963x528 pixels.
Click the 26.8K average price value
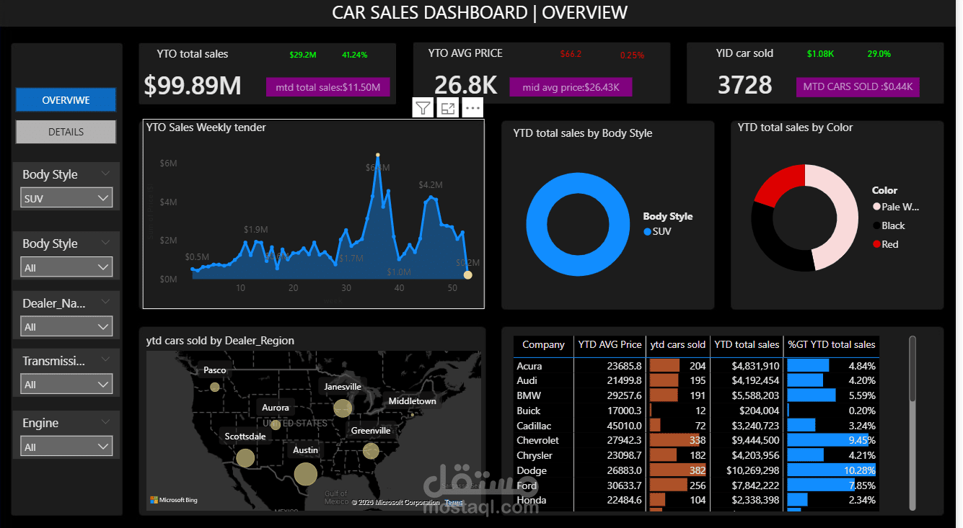click(x=465, y=86)
